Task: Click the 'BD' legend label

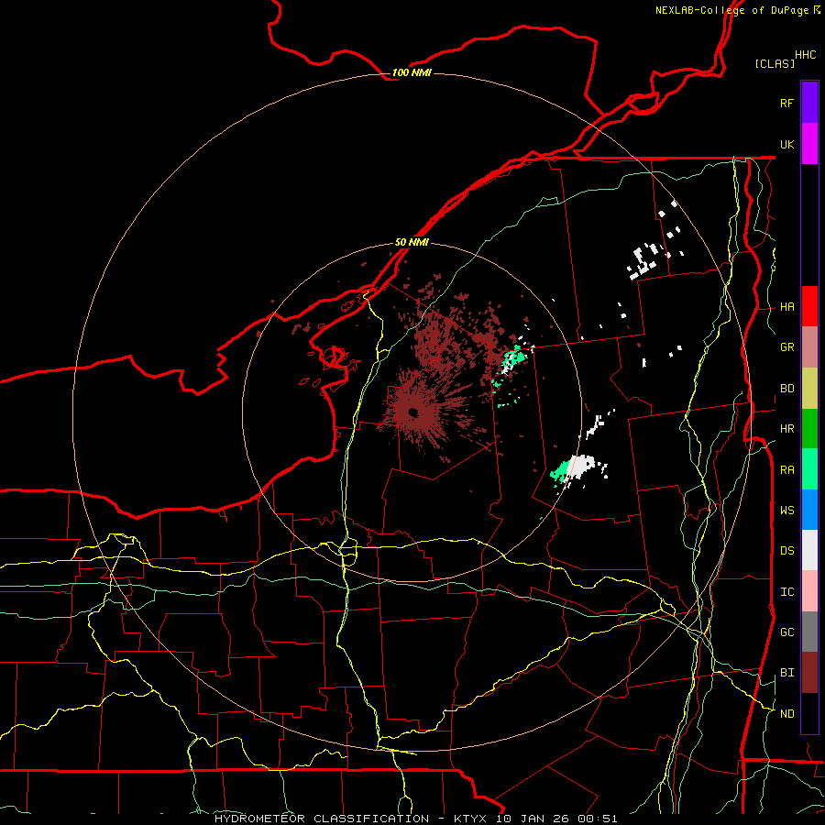Action: point(786,389)
